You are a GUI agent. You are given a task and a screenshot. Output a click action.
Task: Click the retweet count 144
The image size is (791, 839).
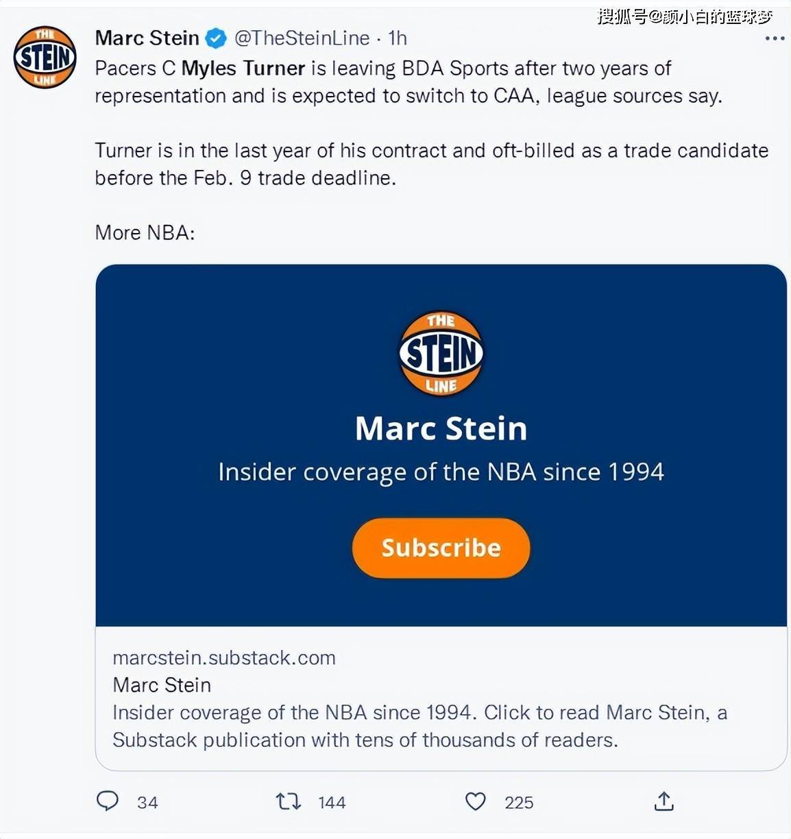(332, 803)
